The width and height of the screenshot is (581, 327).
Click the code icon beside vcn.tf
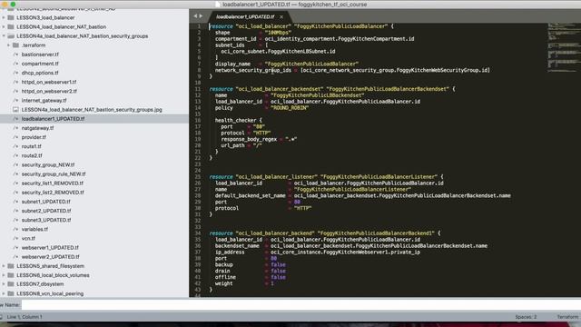coord(15,238)
